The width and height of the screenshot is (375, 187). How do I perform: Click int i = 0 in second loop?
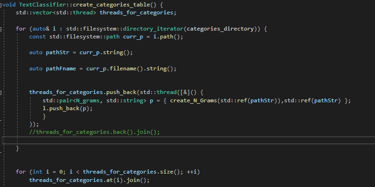48,172
